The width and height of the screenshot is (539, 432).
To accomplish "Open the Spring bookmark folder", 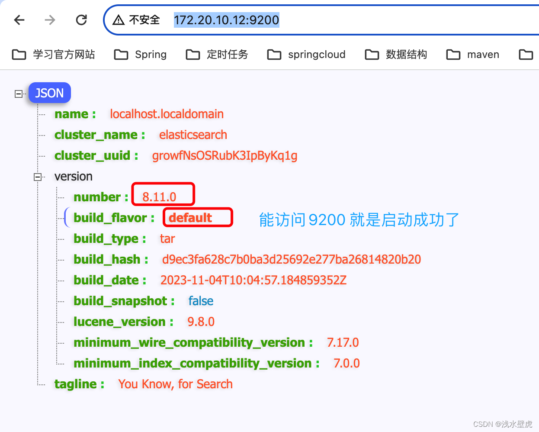I will [x=140, y=55].
